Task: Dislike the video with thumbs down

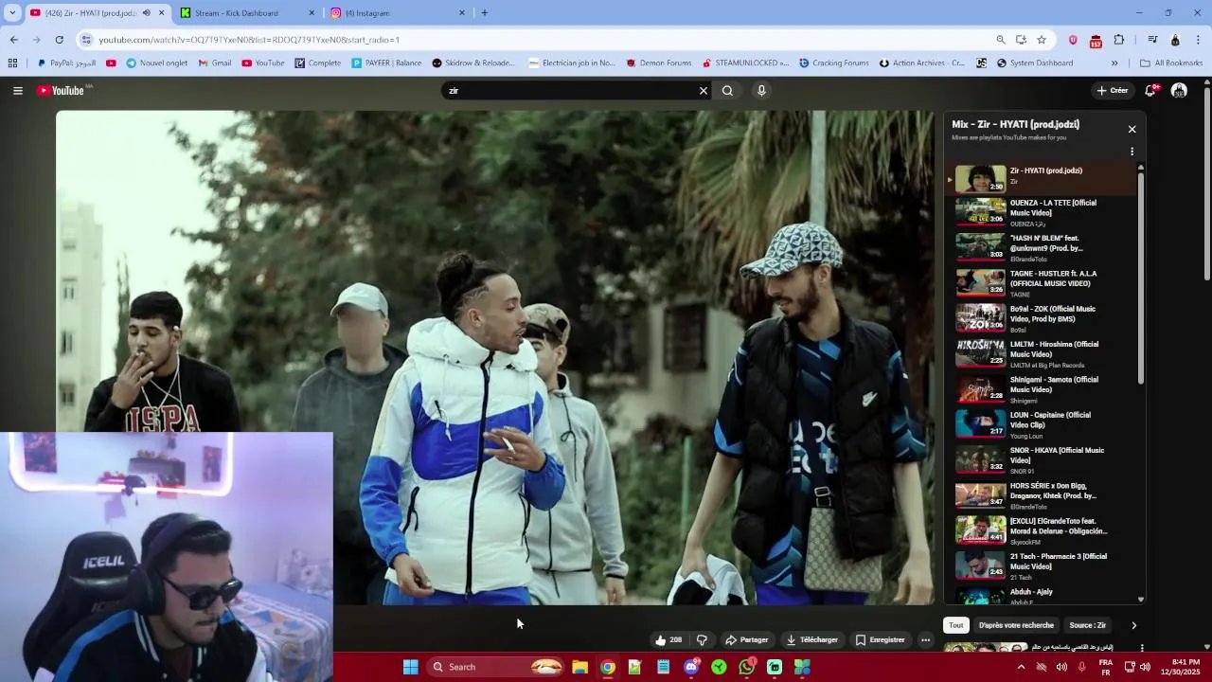Action: (x=702, y=640)
